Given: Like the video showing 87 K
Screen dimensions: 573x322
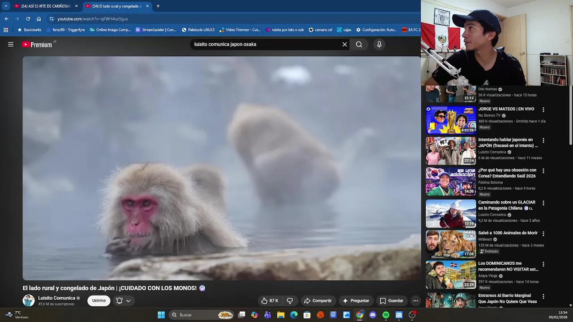Looking at the screenshot, I should pyautogui.click(x=270, y=301).
